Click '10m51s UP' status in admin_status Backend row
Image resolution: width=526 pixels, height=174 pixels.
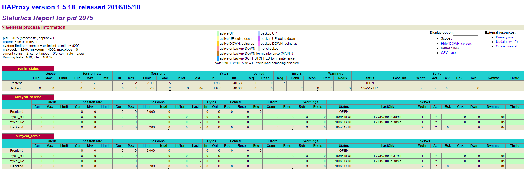click(x=369, y=88)
